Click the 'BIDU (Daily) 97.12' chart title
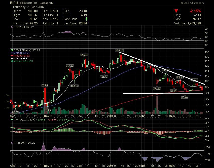 click(27, 50)
